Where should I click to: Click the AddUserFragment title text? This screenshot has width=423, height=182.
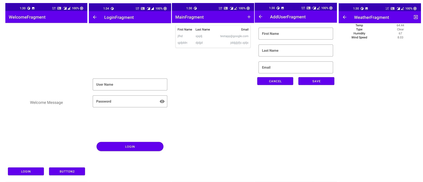[x=288, y=17]
